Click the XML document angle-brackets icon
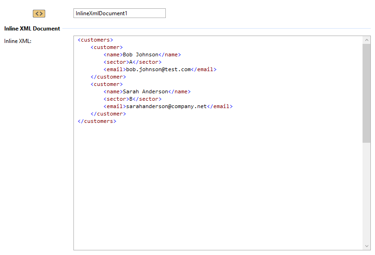Image resolution: width=375 pixels, height=255 pixels. pos(39,13)
